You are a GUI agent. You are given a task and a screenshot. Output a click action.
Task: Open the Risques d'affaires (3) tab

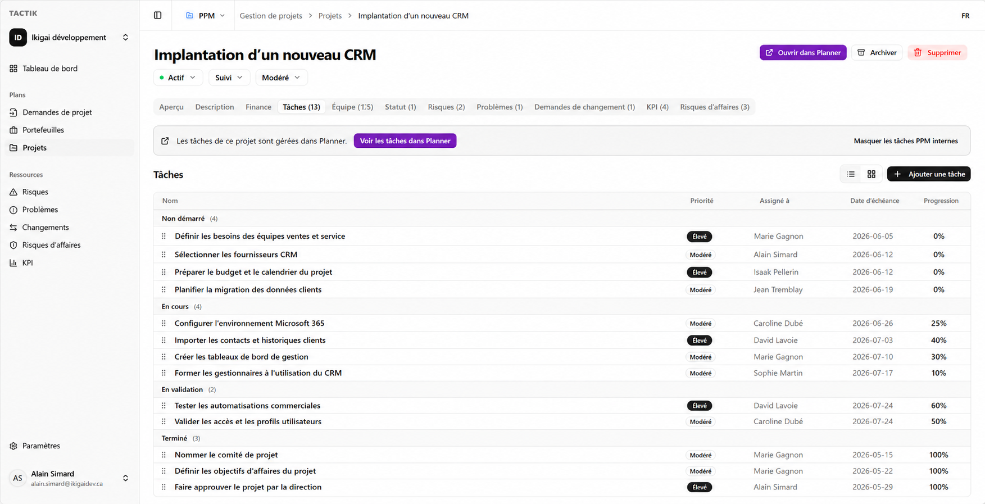(x=715, y=107)
